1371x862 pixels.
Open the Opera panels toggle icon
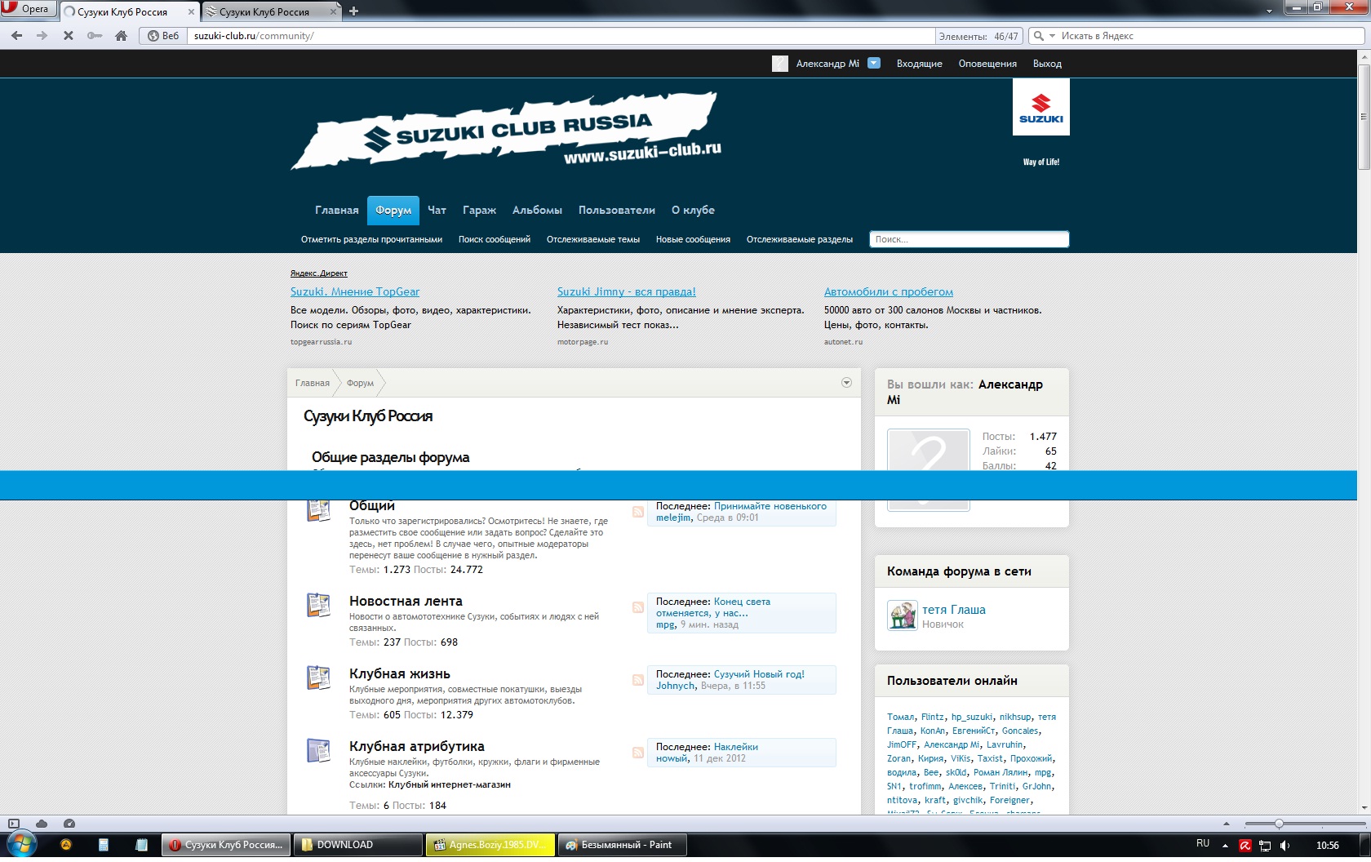coord(13,824)
